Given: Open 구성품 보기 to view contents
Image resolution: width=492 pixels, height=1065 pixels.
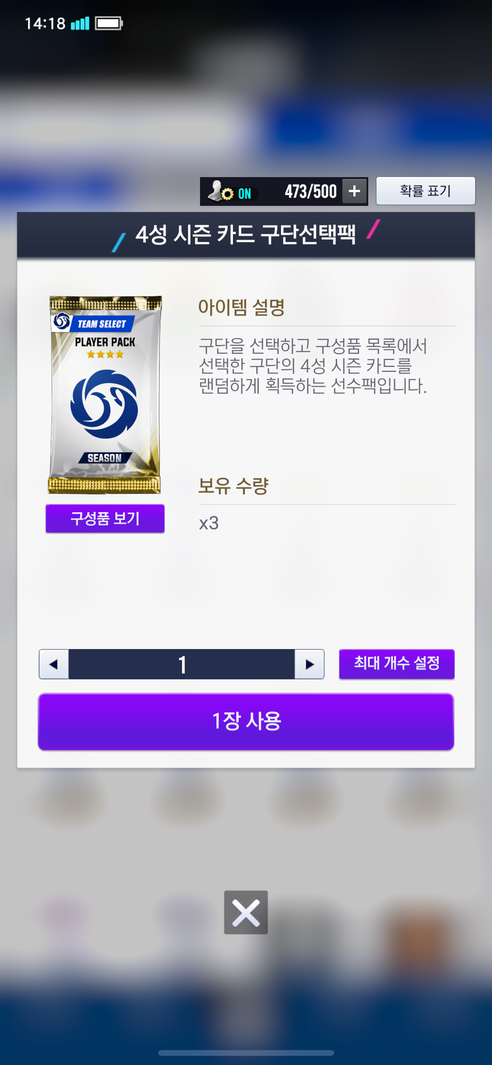Looking at the screenshot, I should tap(105, 518).
